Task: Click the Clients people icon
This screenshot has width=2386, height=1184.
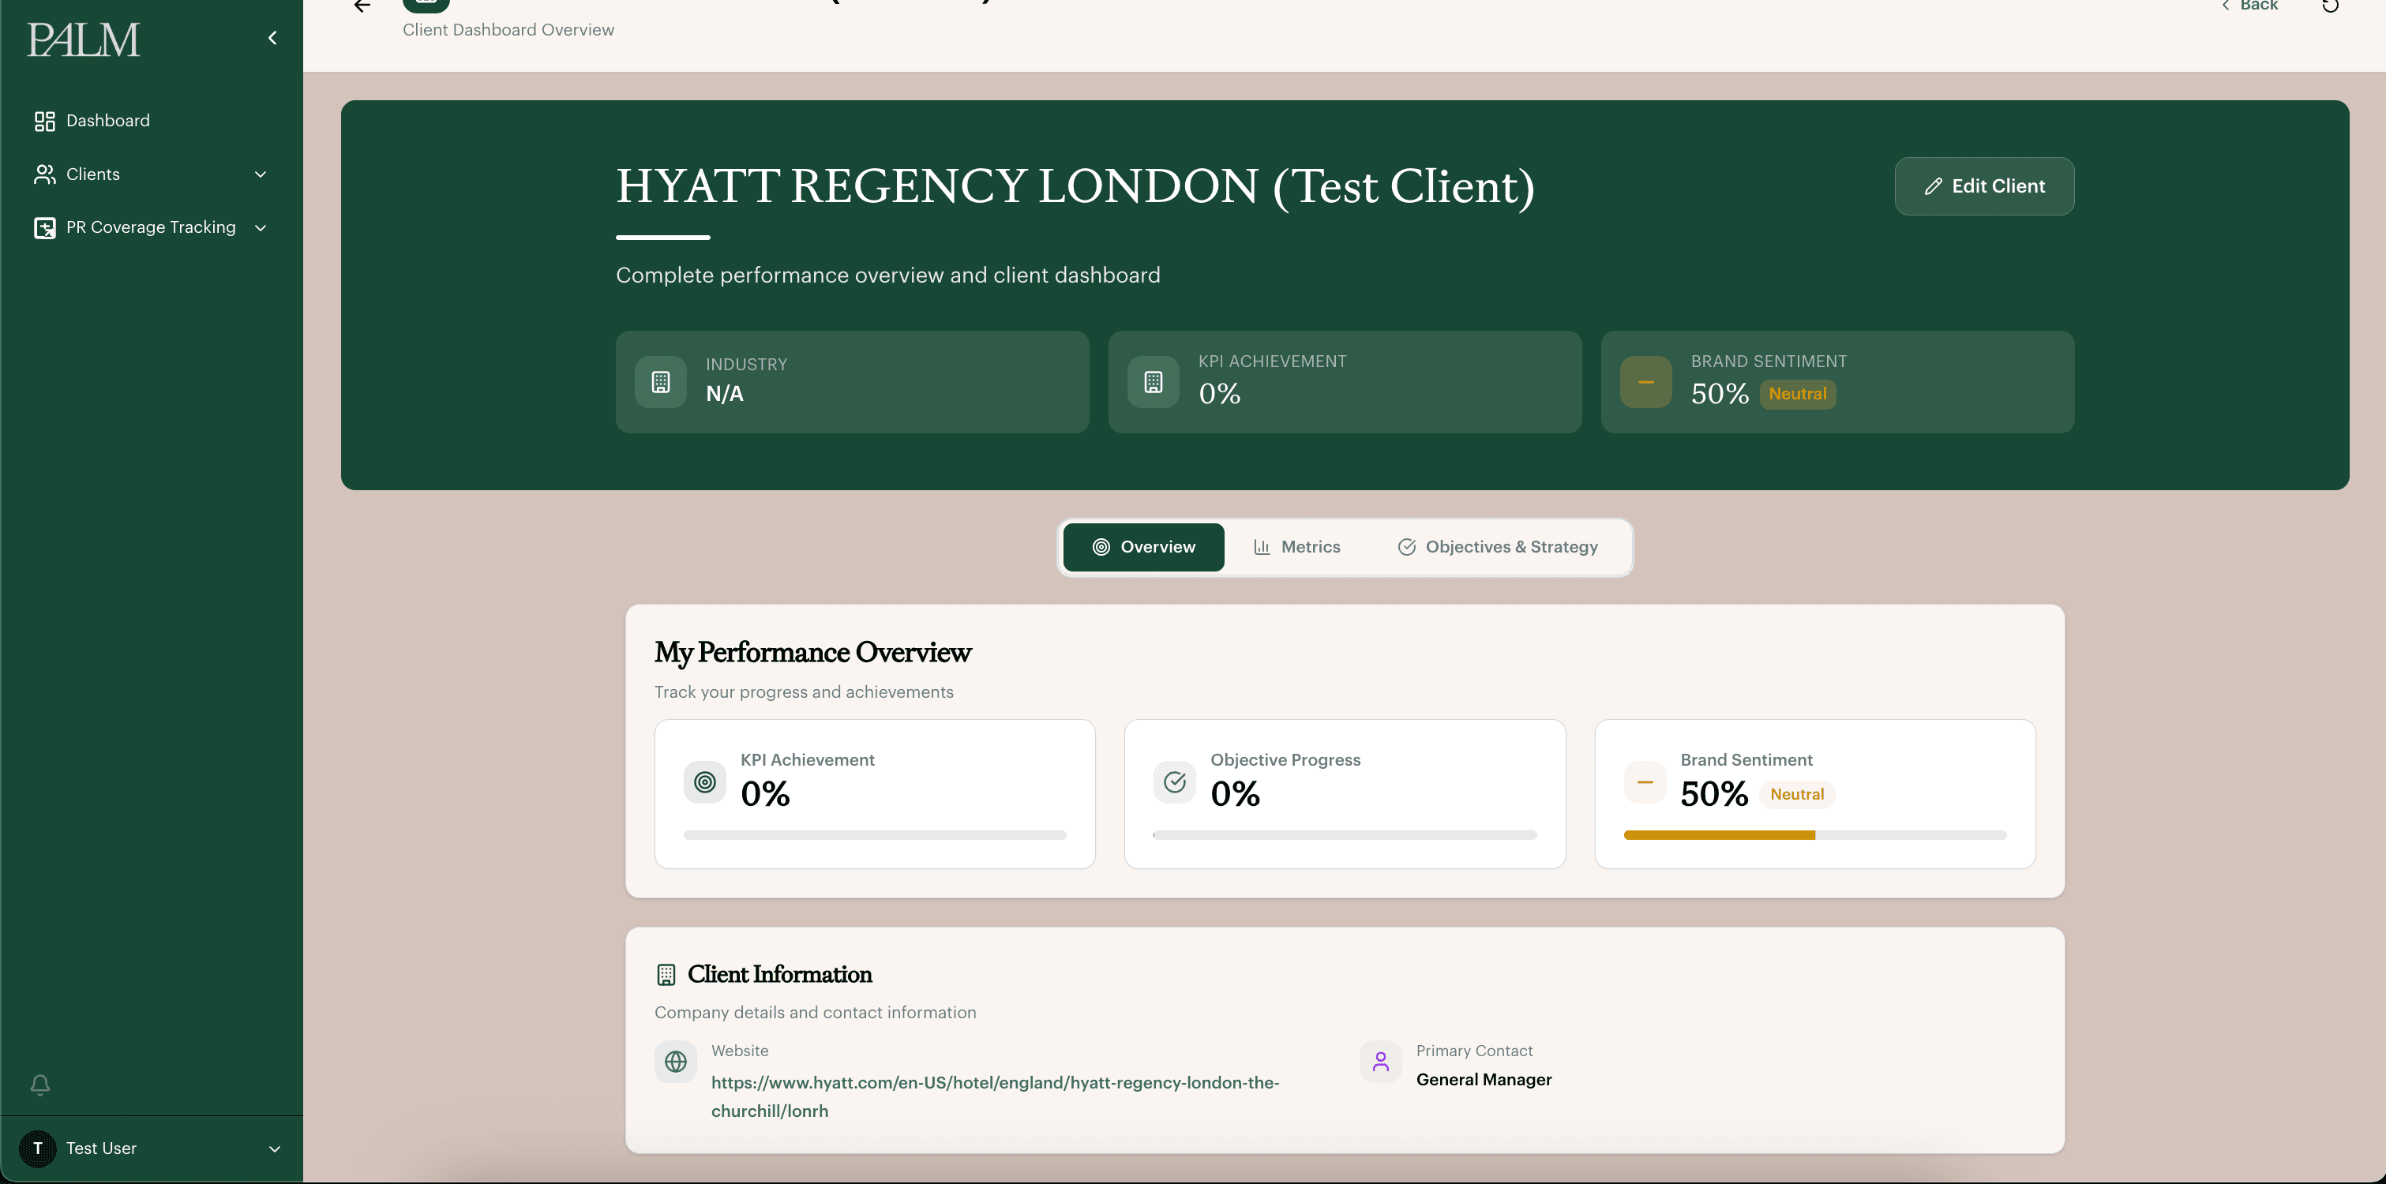Action: coord(44,174)
